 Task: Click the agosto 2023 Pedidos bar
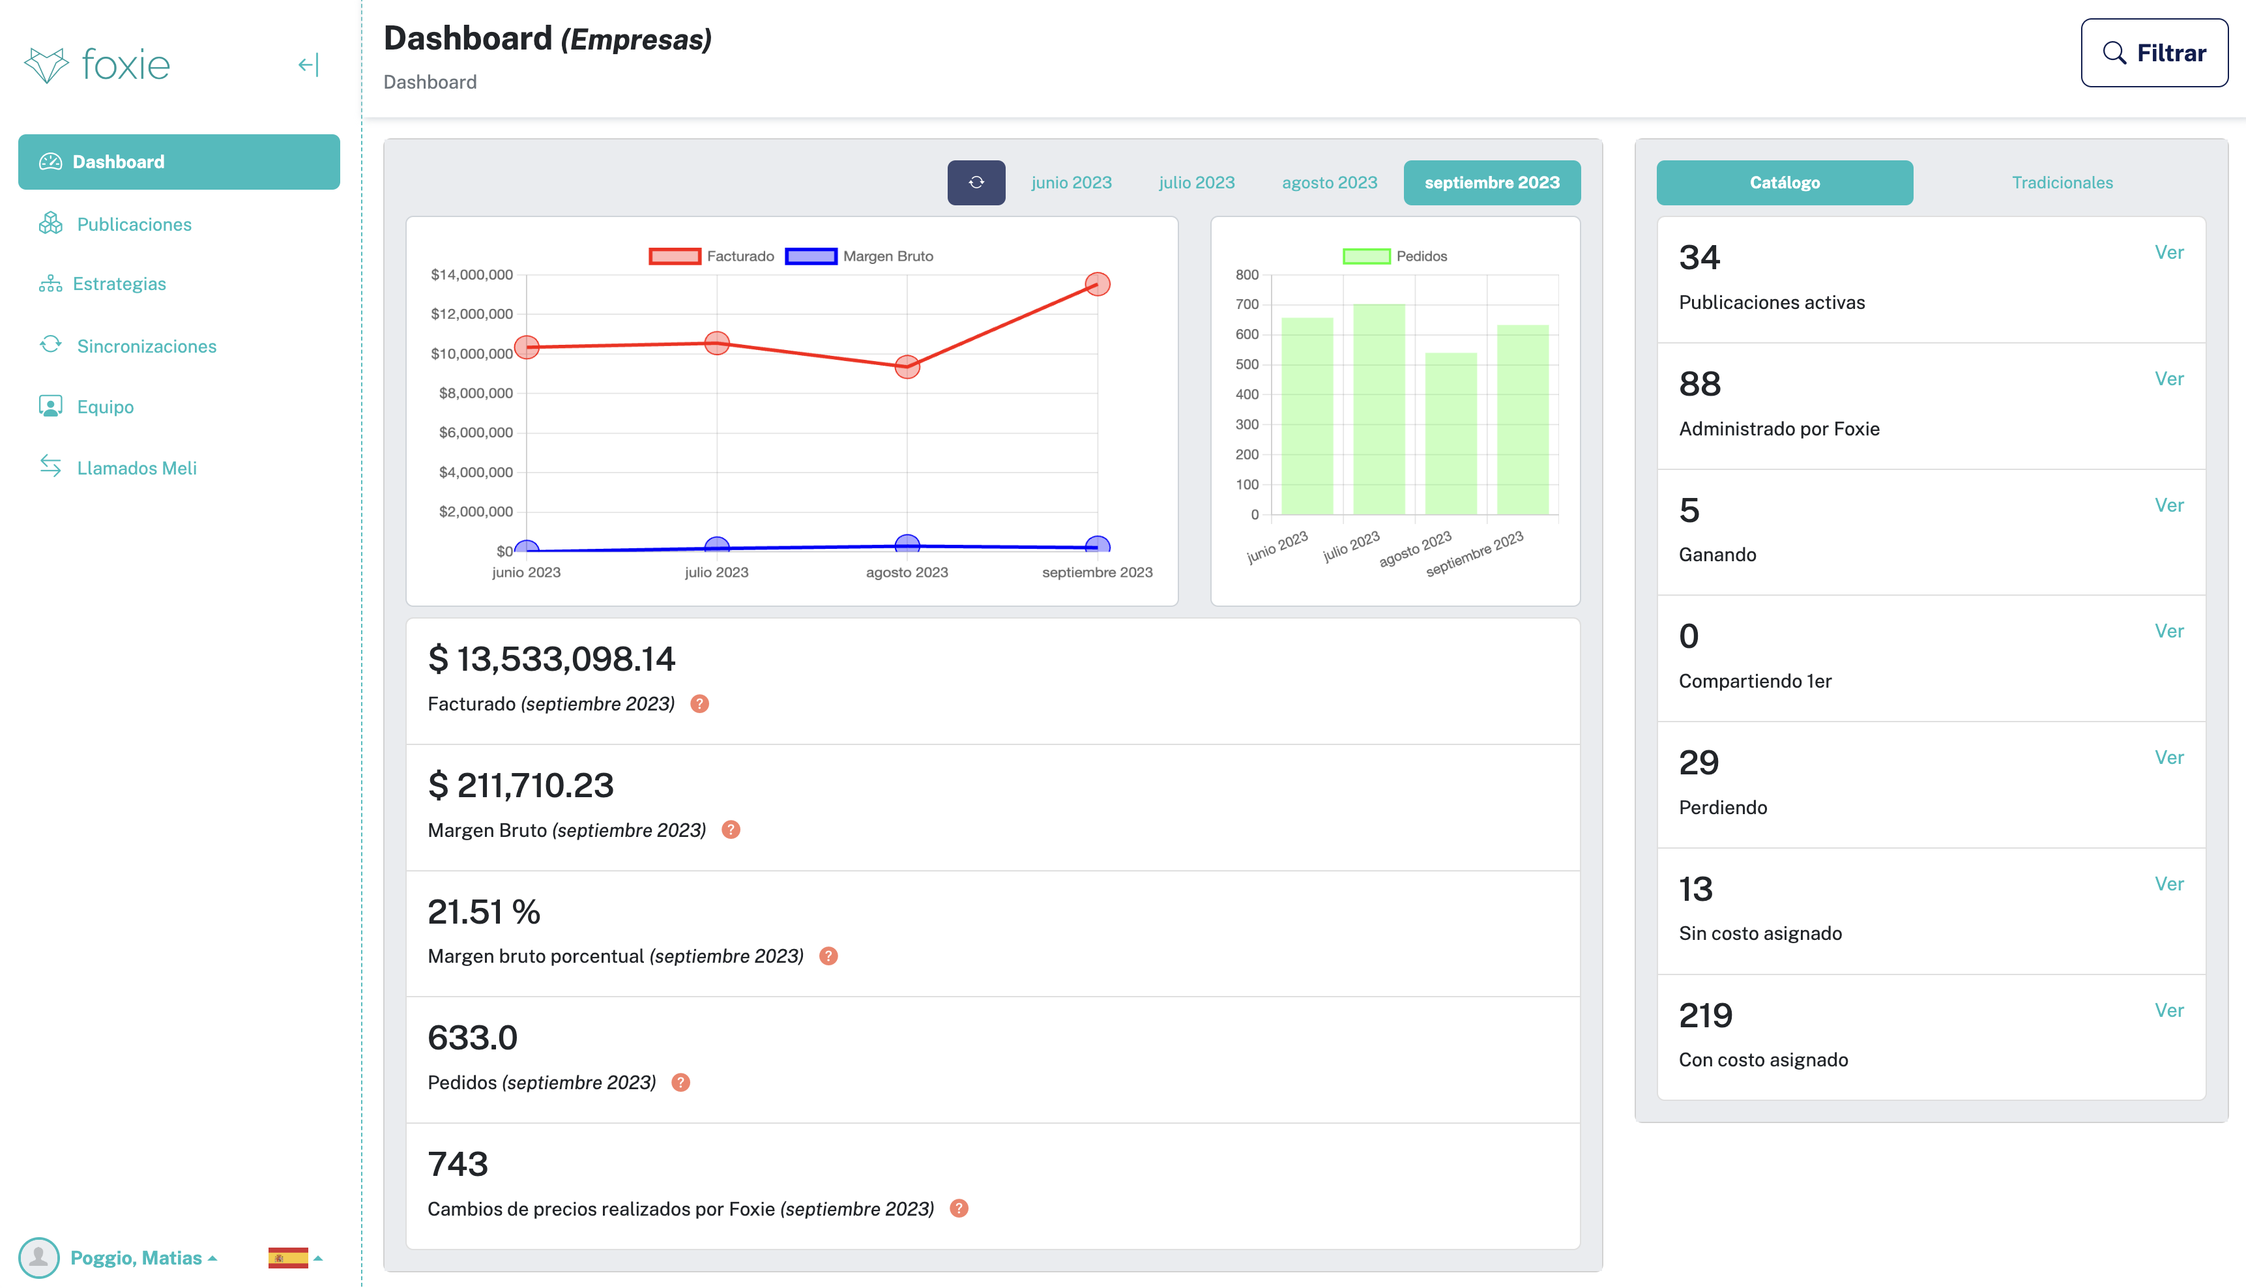coord(1451,433)
